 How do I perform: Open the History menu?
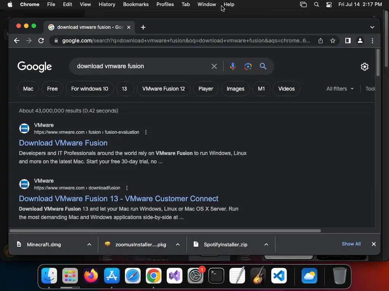click(x=107, y=4)
